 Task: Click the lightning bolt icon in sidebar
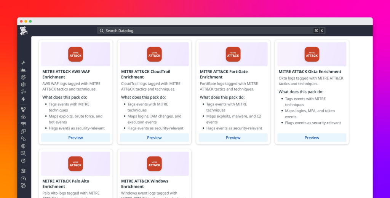(x=23, y=99)
